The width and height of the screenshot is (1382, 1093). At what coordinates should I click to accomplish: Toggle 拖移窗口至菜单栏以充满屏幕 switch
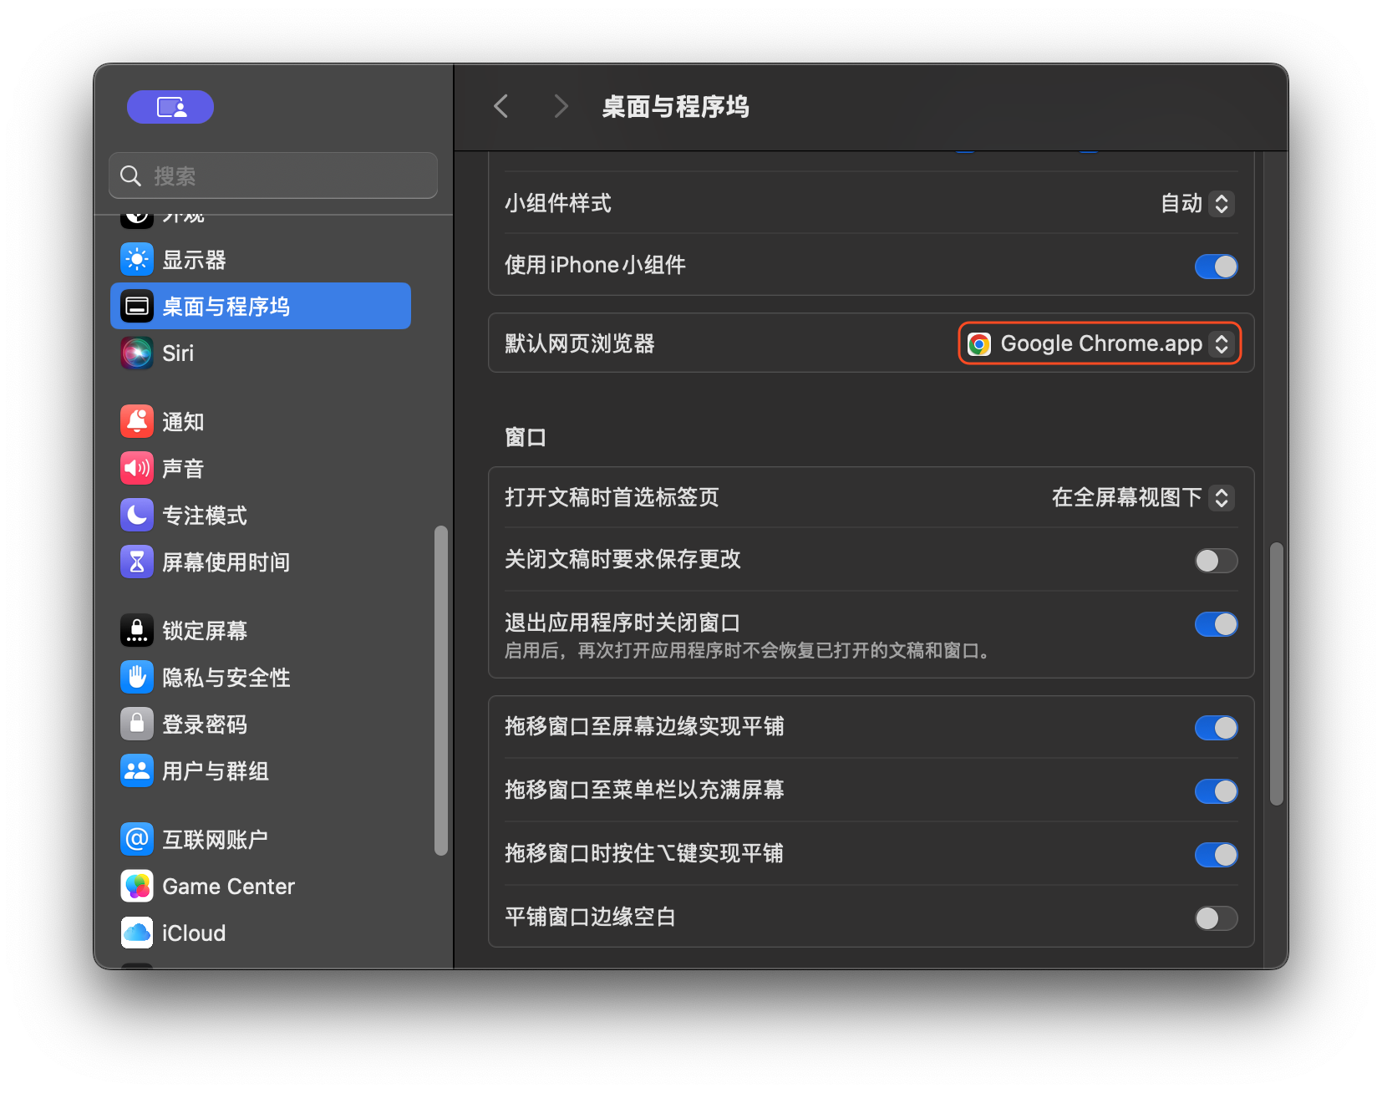click(1216, 791)
